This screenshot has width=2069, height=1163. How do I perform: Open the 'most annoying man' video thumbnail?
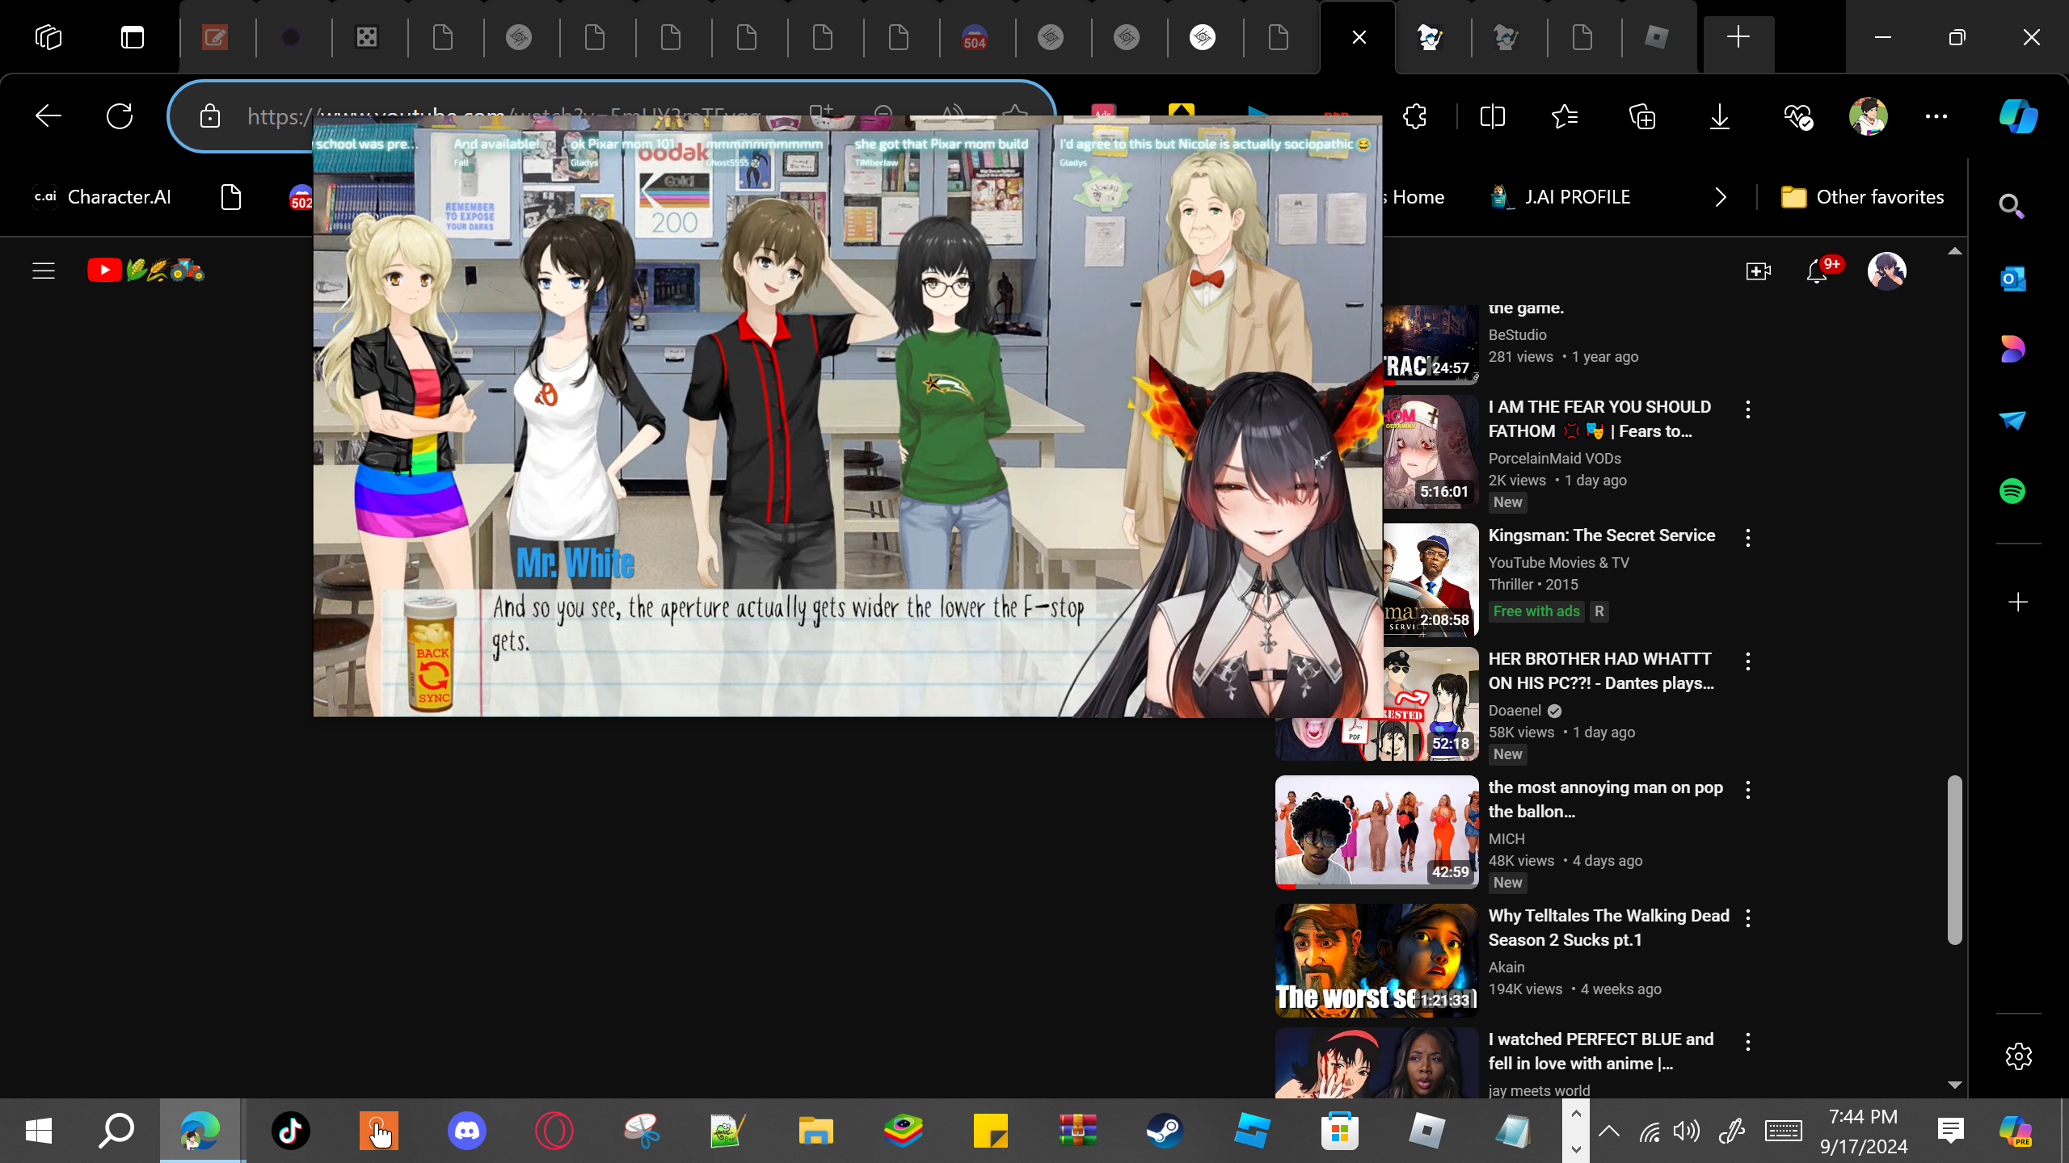click(x=1376, y=832)
